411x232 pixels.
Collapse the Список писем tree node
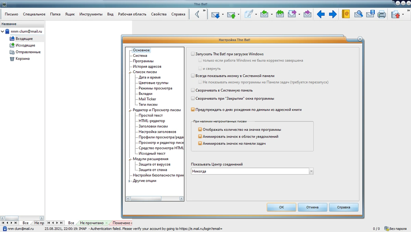click(130, 72)
